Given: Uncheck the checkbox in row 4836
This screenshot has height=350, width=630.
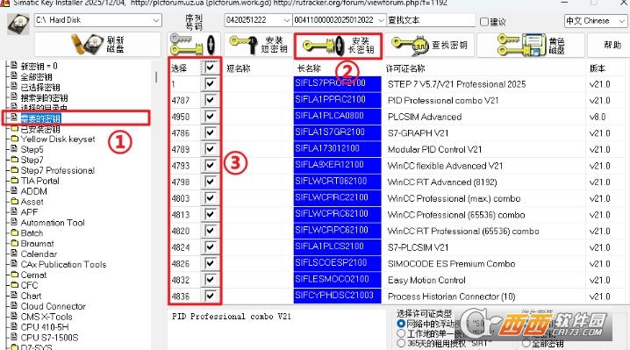Looking at the screenshot, I should [210, 296].
